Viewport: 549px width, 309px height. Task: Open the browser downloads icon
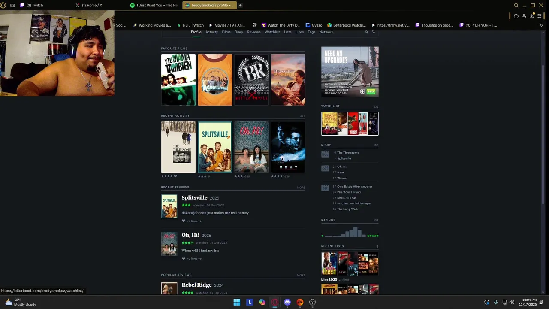[532, 15]
